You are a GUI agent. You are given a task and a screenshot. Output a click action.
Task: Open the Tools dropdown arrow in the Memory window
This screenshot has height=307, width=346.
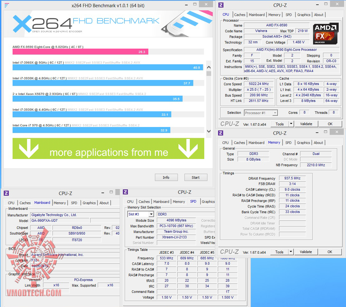click(x=291, y=252)
